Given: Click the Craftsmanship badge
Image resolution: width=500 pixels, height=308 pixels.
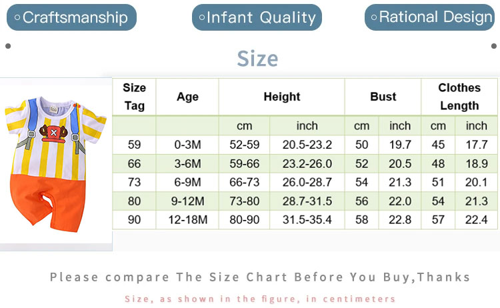Looking at the screenshot, I should click(x=71, y=17).
